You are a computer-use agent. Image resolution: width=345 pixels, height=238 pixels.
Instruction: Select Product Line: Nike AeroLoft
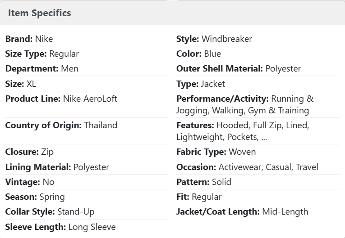87,104
